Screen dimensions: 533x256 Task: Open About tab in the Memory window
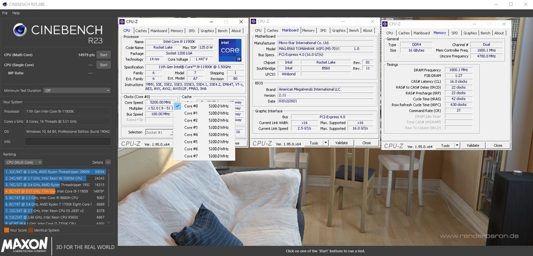pos(499,33)
